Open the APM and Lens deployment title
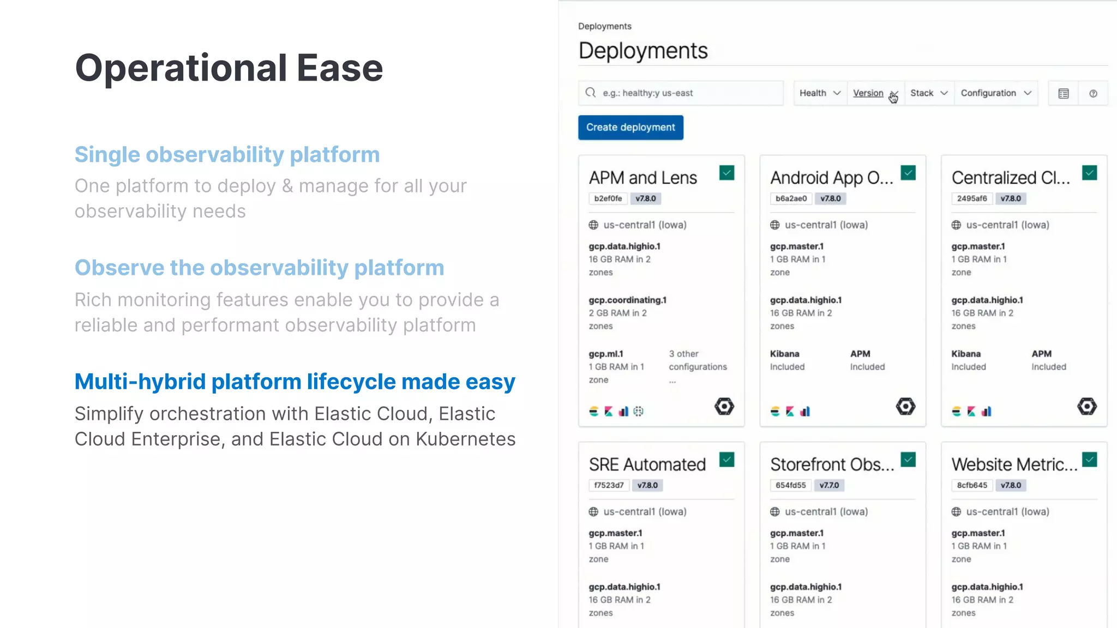The width and height of the screenshot is (1117, 628). point(642,178)
